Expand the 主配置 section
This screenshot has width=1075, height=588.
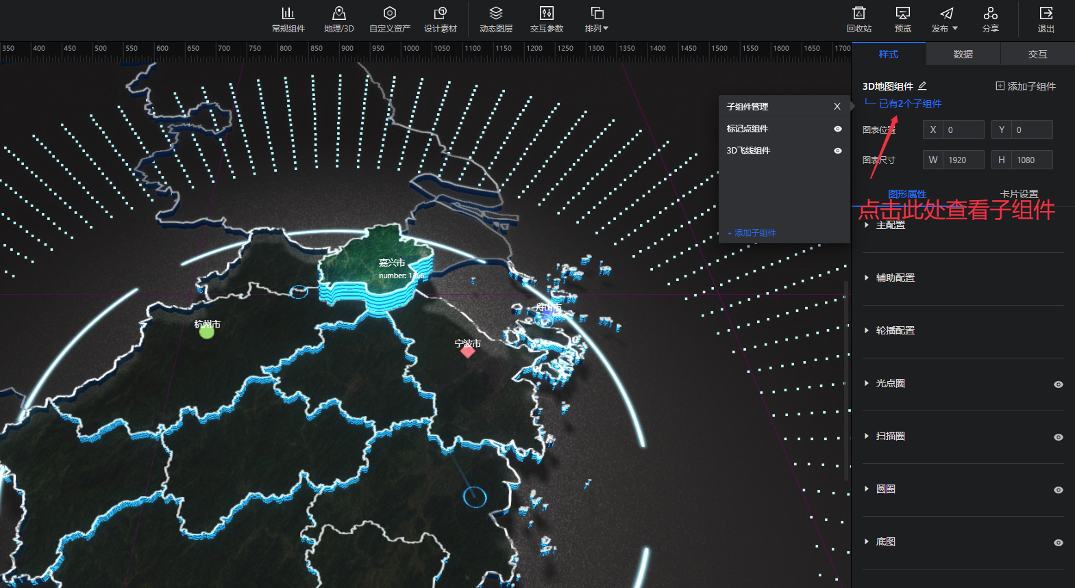point(890,225)
